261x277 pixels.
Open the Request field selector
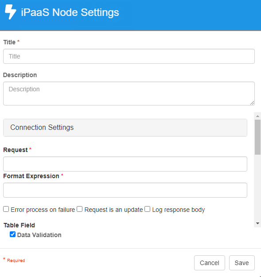125,164
